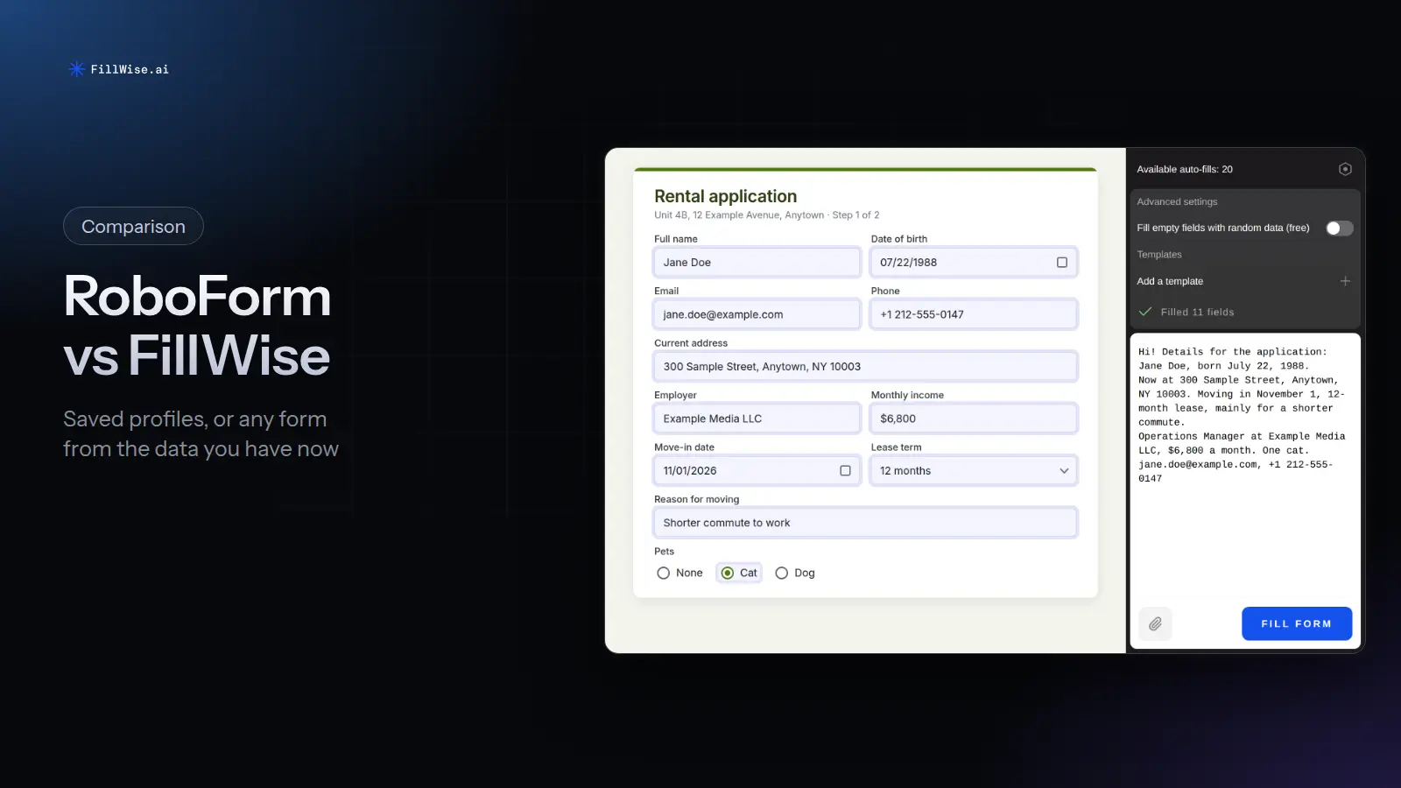Click the Advanced settings label

pyautogui.click(x=1177, y=201)
